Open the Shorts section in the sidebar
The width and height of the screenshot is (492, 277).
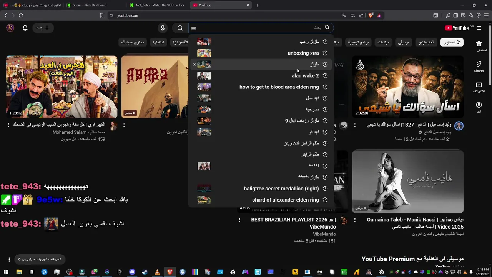(479, 67)
